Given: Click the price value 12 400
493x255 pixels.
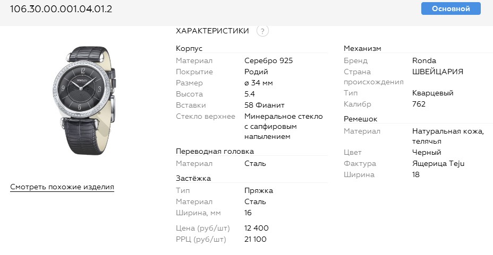Looking at the screenshot, I should [257, 228].
